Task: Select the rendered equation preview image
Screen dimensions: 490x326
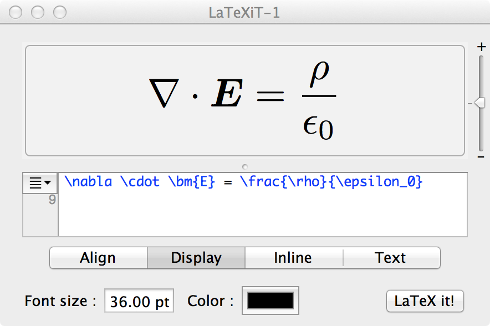Action: [x=244, y=101]
